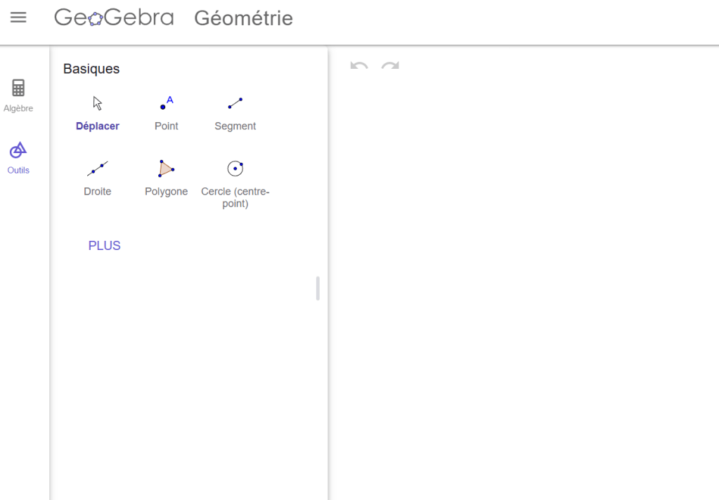
Task: Click the GeoGebra logo
Action: (x=114, y=18)
